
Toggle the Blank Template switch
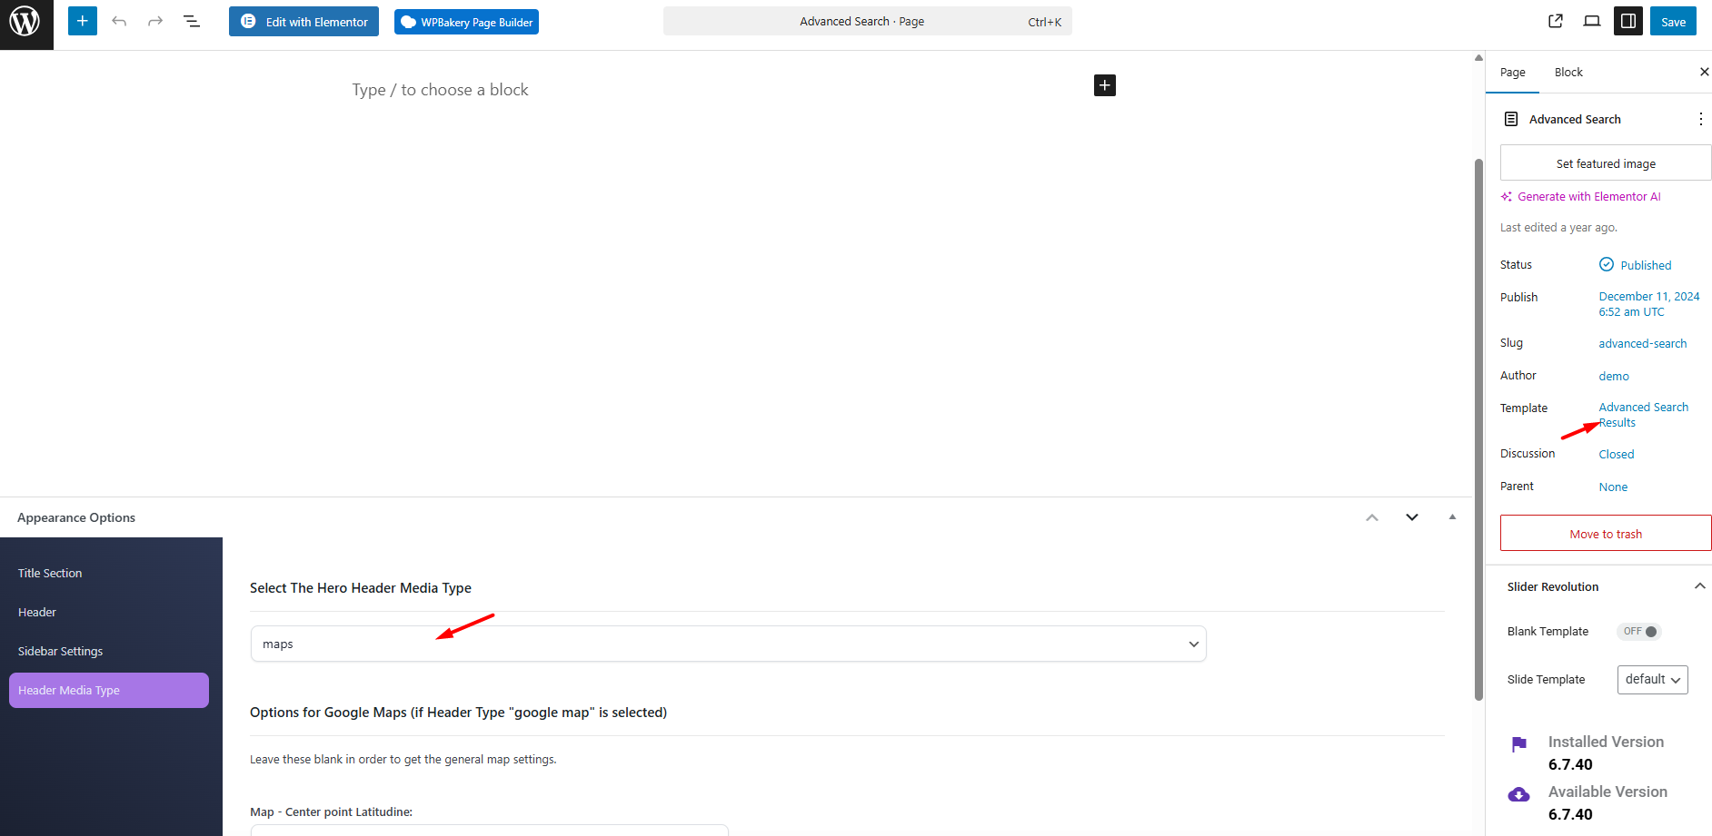pos(1639,632)
